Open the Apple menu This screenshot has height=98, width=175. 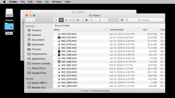[x=4, y=2]
